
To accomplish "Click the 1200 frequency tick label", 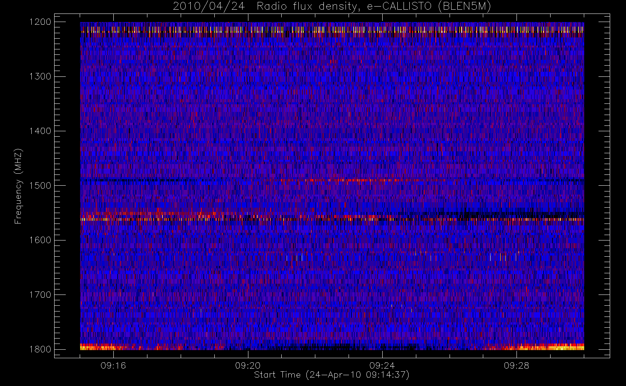I will click(x=40, y=22).
